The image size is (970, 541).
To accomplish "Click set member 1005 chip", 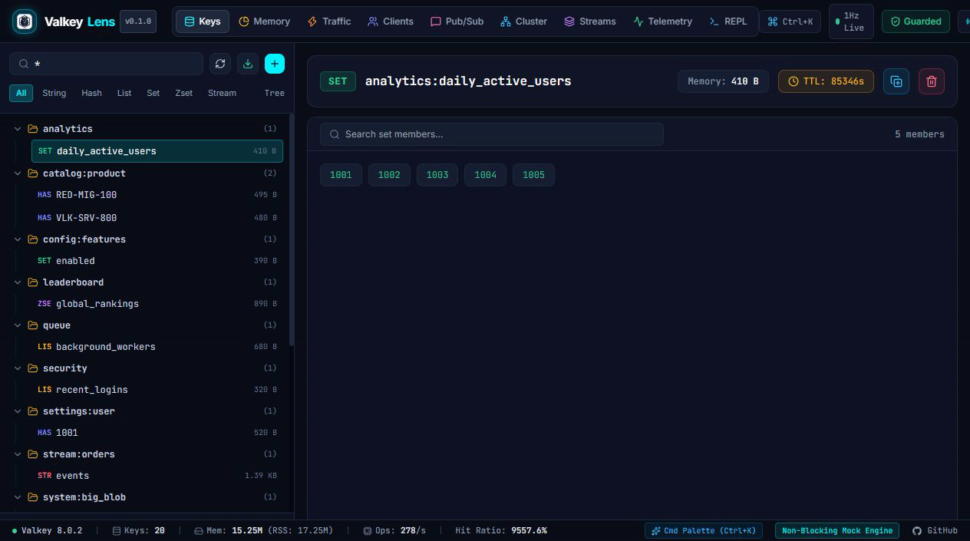I will [533, 175].
